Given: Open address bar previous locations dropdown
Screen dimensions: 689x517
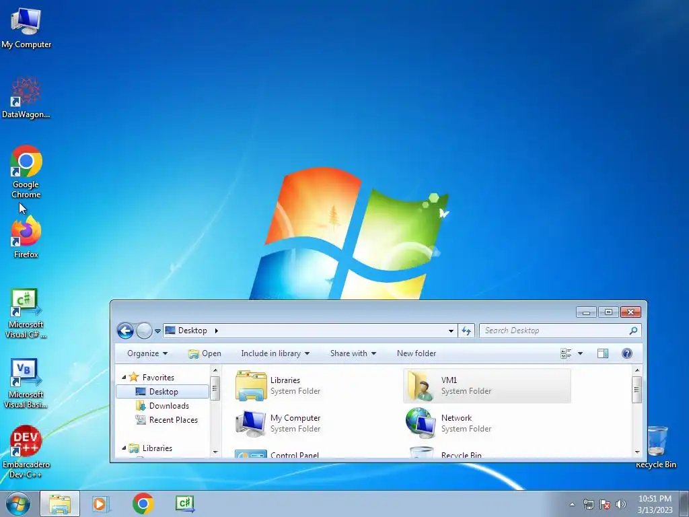Looking at the screenshot, I should point(451,331).
